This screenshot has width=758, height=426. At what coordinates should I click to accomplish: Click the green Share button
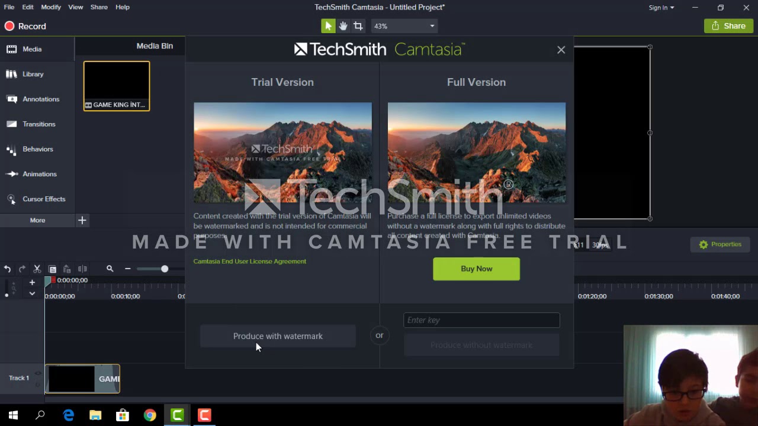tap(728, 26)
